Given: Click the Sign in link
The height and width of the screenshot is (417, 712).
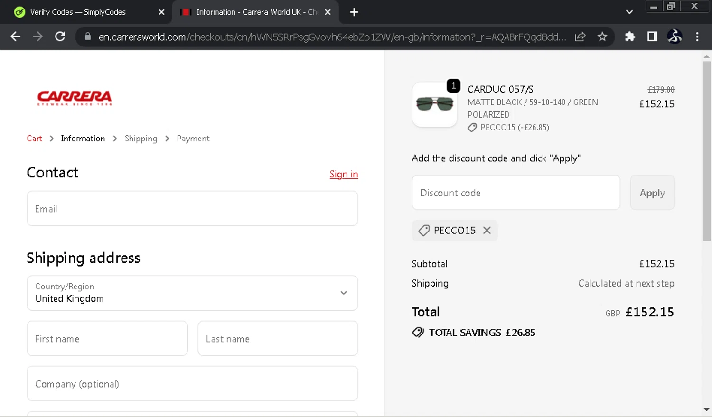Looking at the screenshot, I should click(344, 175).
